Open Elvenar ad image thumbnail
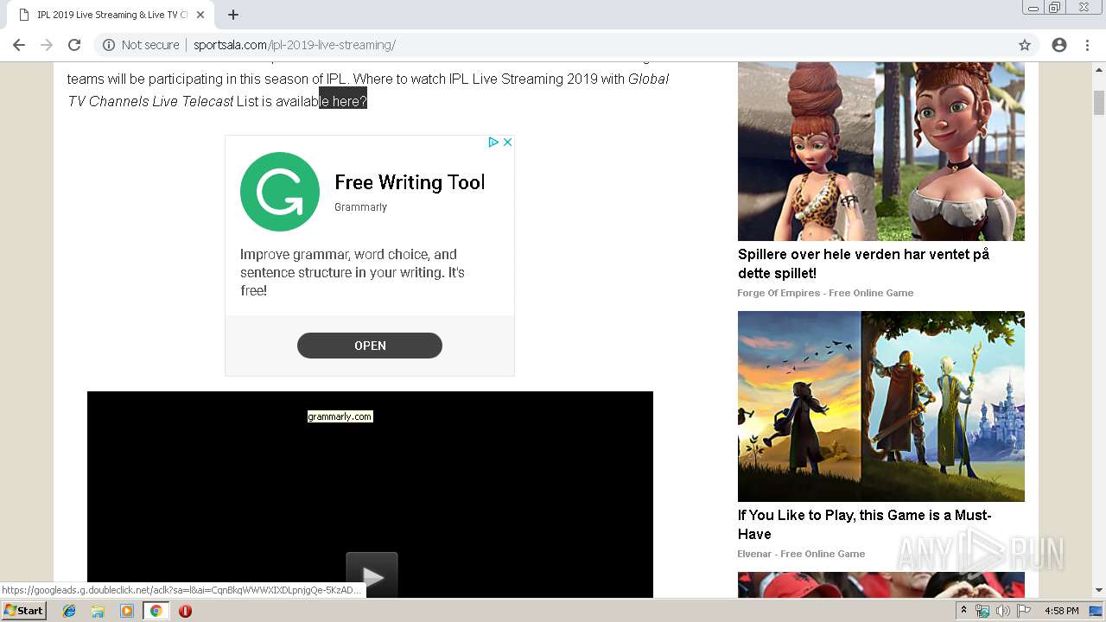Viewport: 1106px width, 622px height. click(x=881, y=406)
